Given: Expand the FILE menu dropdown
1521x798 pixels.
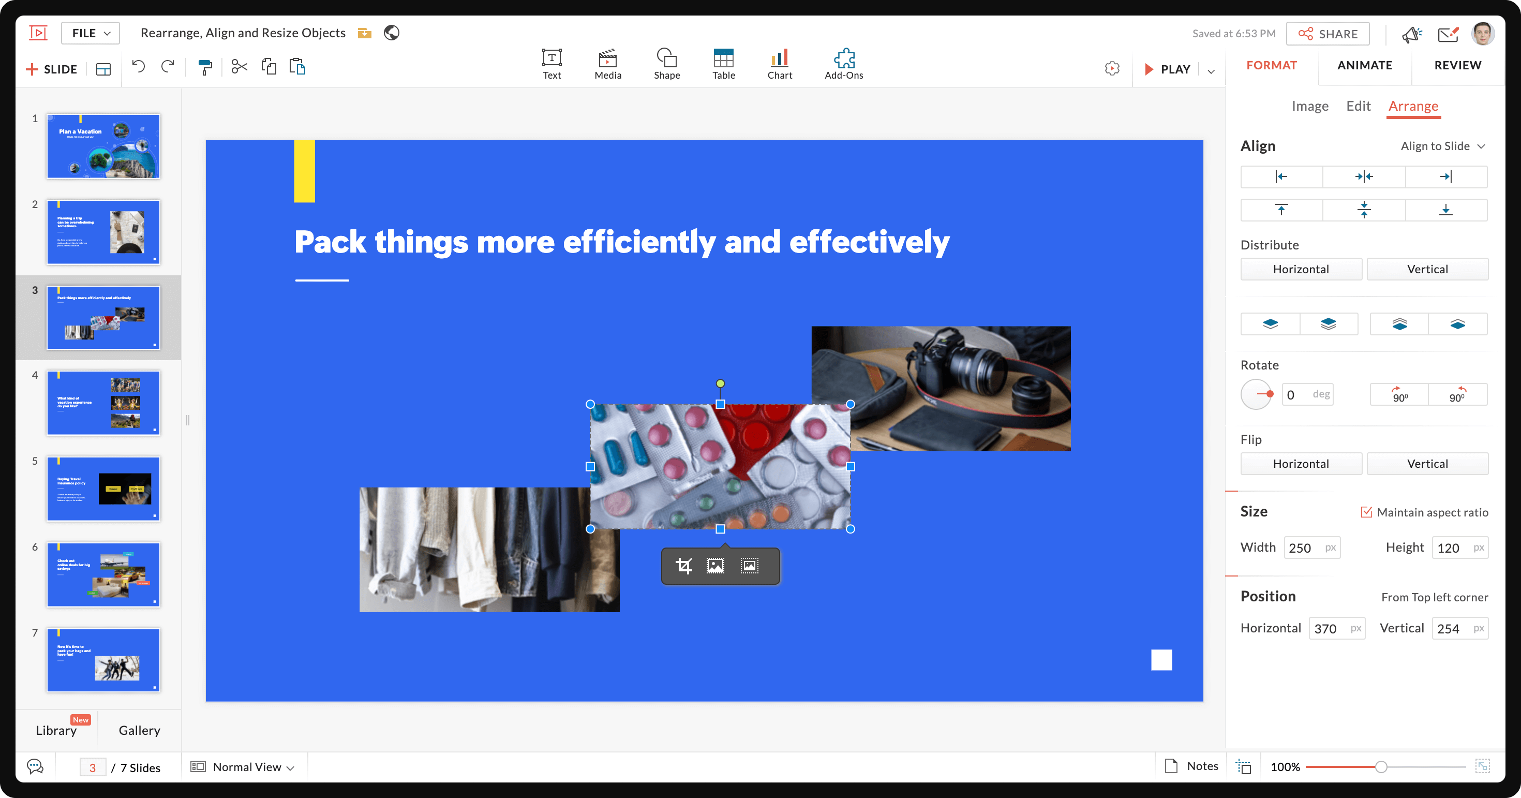Looking at the screenshot, I should tap(90, 32).
